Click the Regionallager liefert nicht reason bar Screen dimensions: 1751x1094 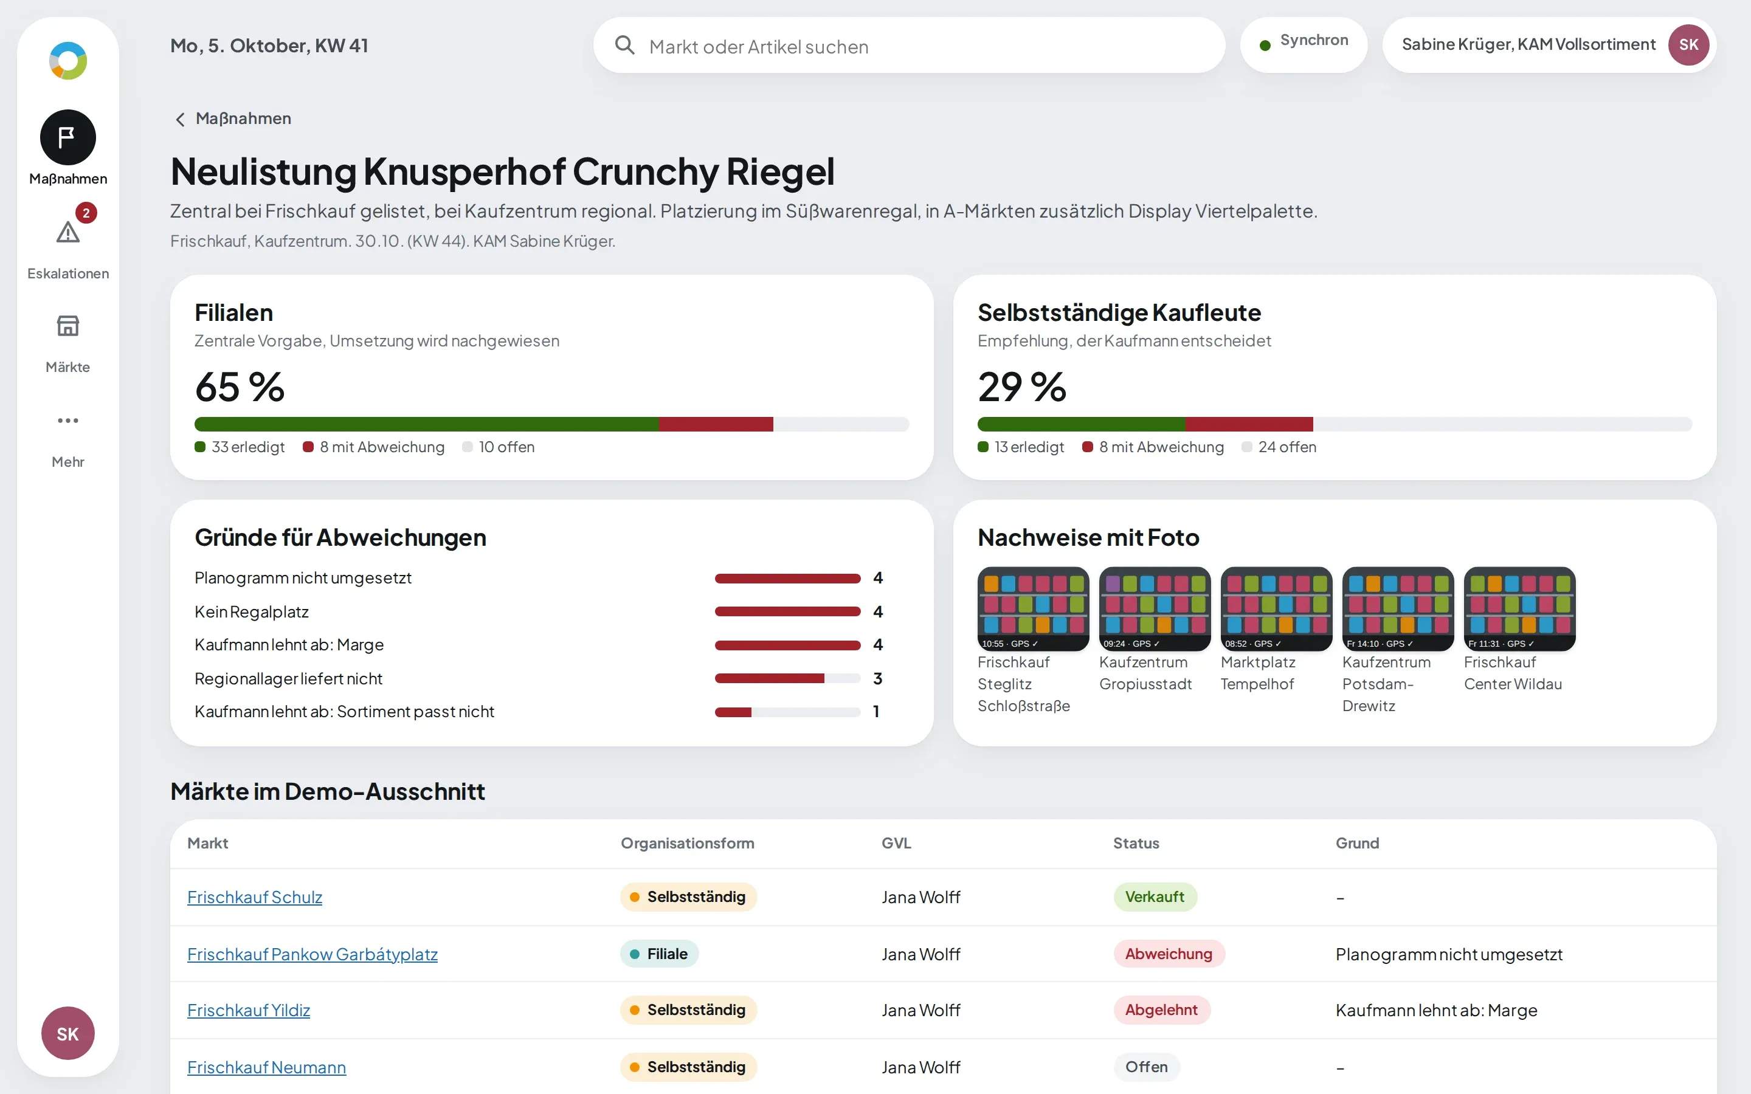[x=788, y=679]
